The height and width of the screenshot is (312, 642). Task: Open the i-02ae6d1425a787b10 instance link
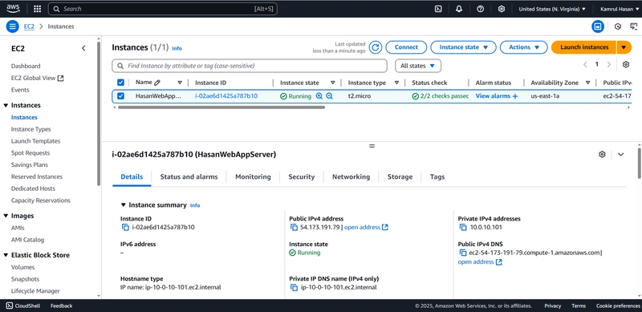click(x=226, y=95)
